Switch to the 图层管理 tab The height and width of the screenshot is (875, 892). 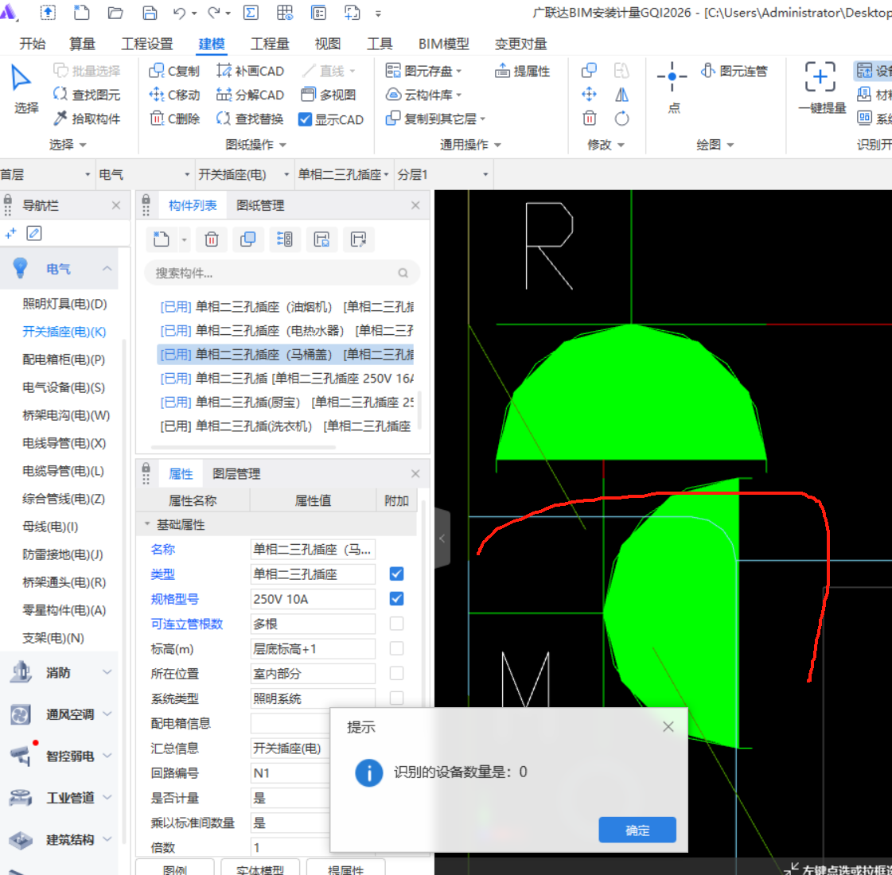[x=236, y=473]
